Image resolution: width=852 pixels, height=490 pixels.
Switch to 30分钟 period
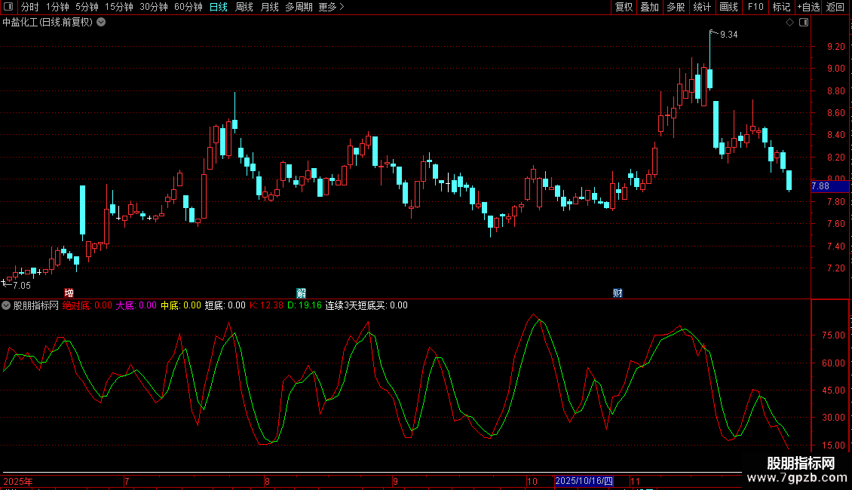[x=154, y=7]
